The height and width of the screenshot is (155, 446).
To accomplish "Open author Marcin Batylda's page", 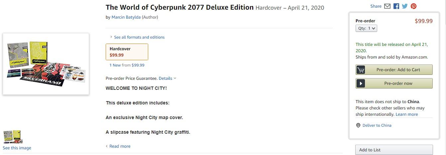I will point(126,17).
